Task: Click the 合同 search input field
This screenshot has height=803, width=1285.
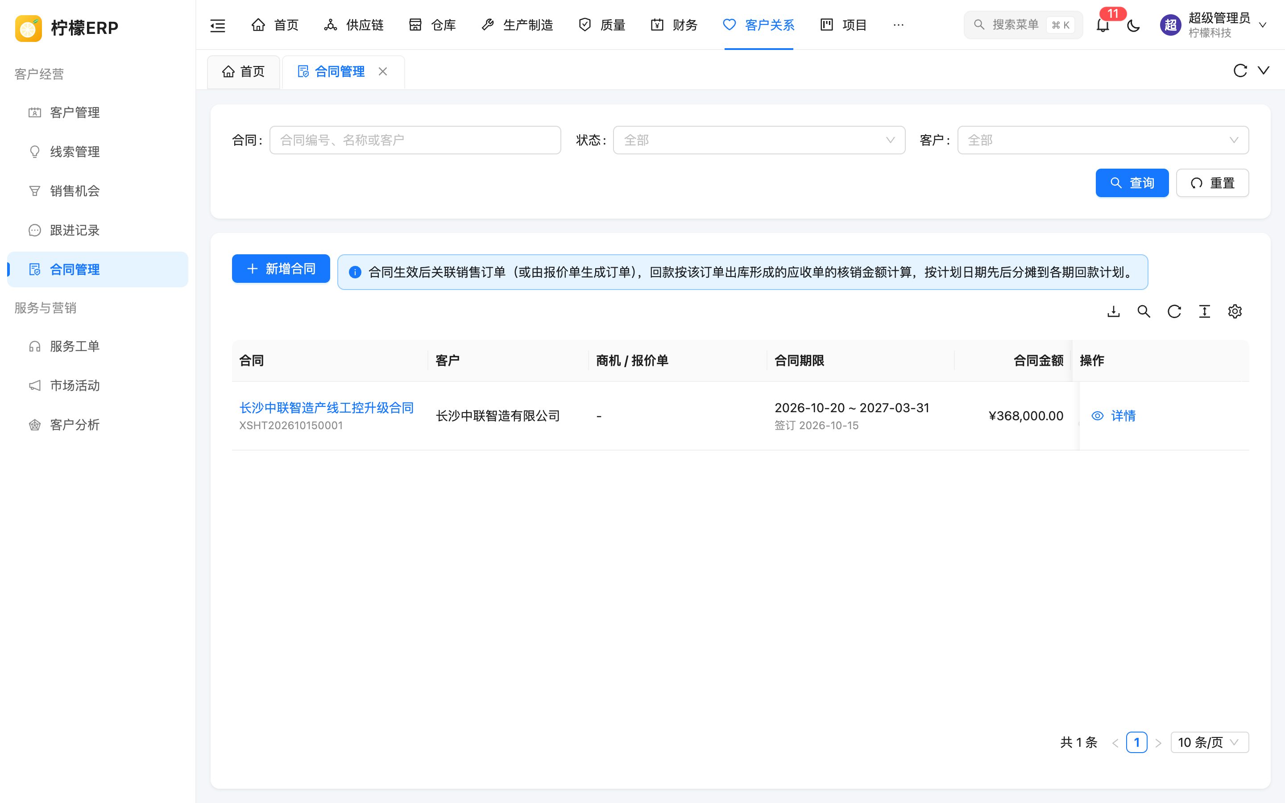Action: [x=415, y=140]
